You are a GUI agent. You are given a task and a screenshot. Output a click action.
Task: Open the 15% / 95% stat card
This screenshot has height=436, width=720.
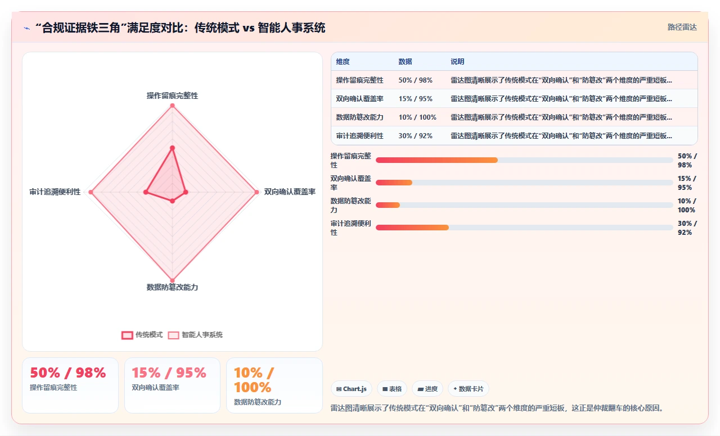(x=172, y=385)
